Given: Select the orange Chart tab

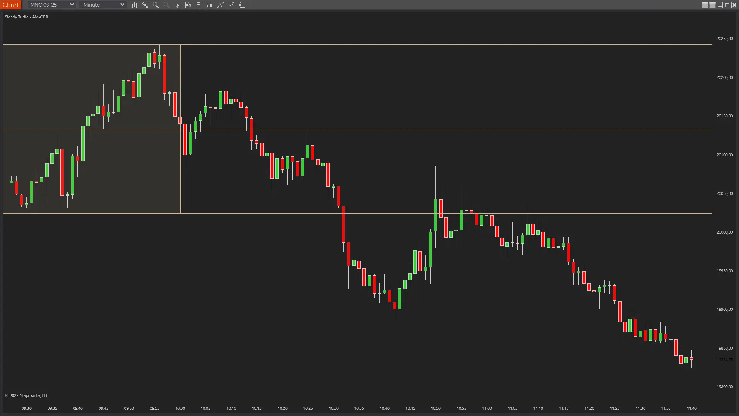Looking at the screenshot, I should point(11,5).
